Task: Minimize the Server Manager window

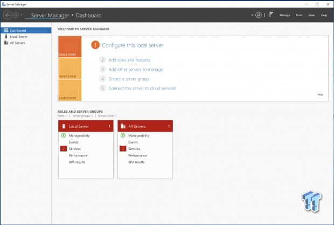Action: [307, 4]
